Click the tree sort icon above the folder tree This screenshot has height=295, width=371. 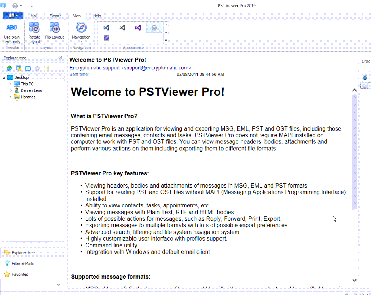[47, 68]
